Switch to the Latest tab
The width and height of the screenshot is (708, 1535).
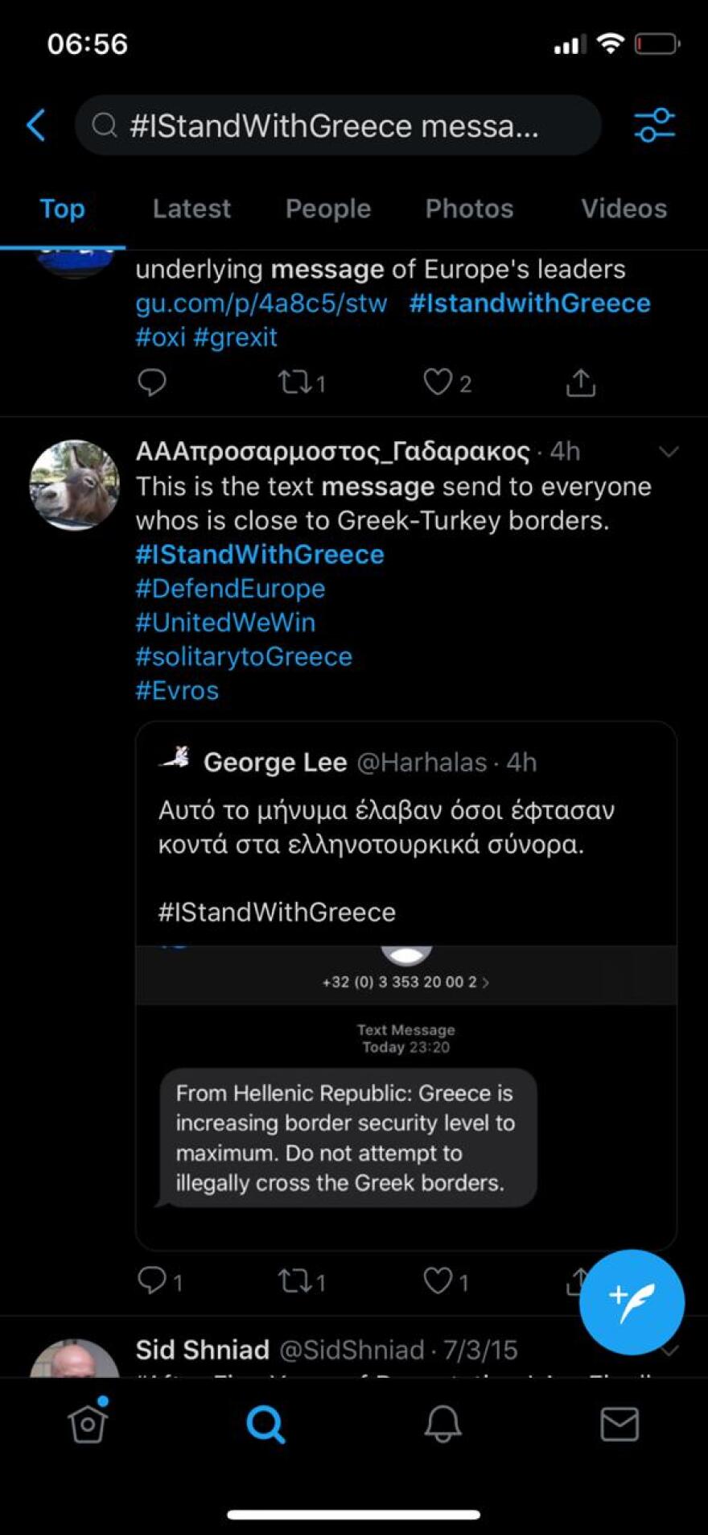(x=191, y=209)
